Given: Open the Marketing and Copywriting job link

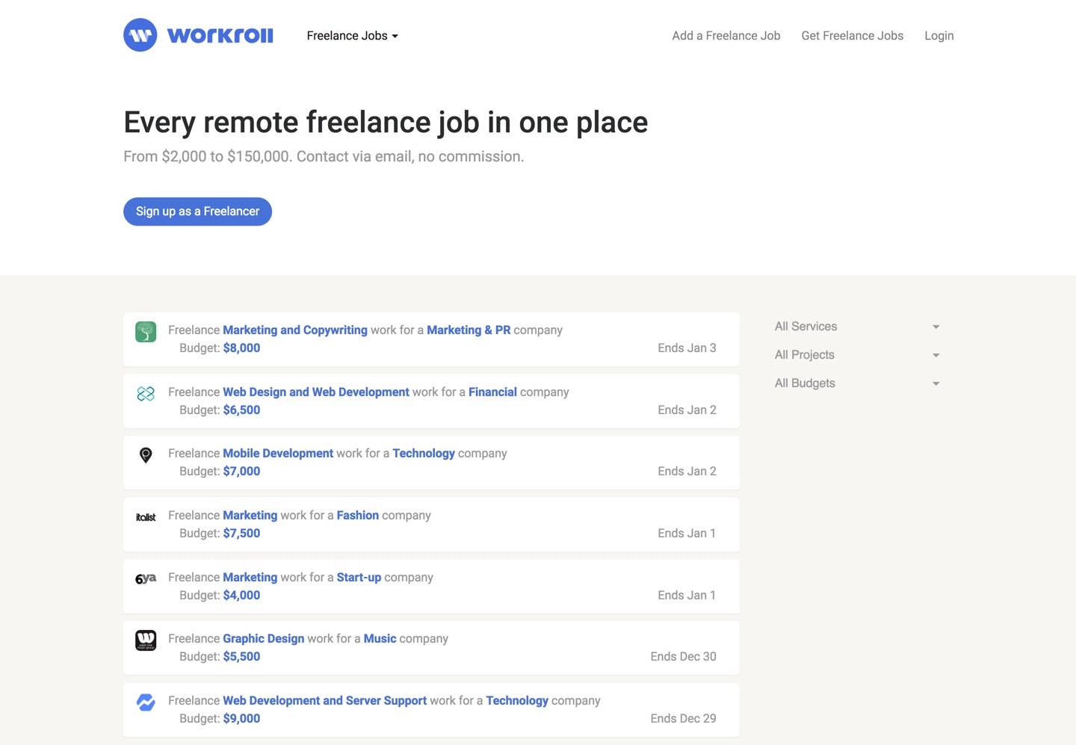Looking at the screenshot, I should pyautogui.click(x=294, y=330).
